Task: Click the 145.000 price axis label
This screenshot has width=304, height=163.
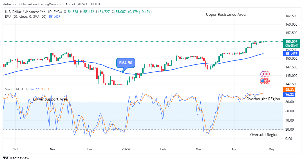Action: point(291,76)
